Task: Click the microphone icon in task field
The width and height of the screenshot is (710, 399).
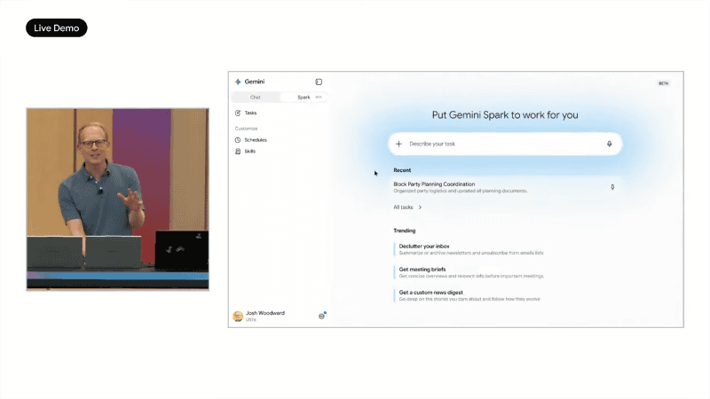Action: coord(610,144)
